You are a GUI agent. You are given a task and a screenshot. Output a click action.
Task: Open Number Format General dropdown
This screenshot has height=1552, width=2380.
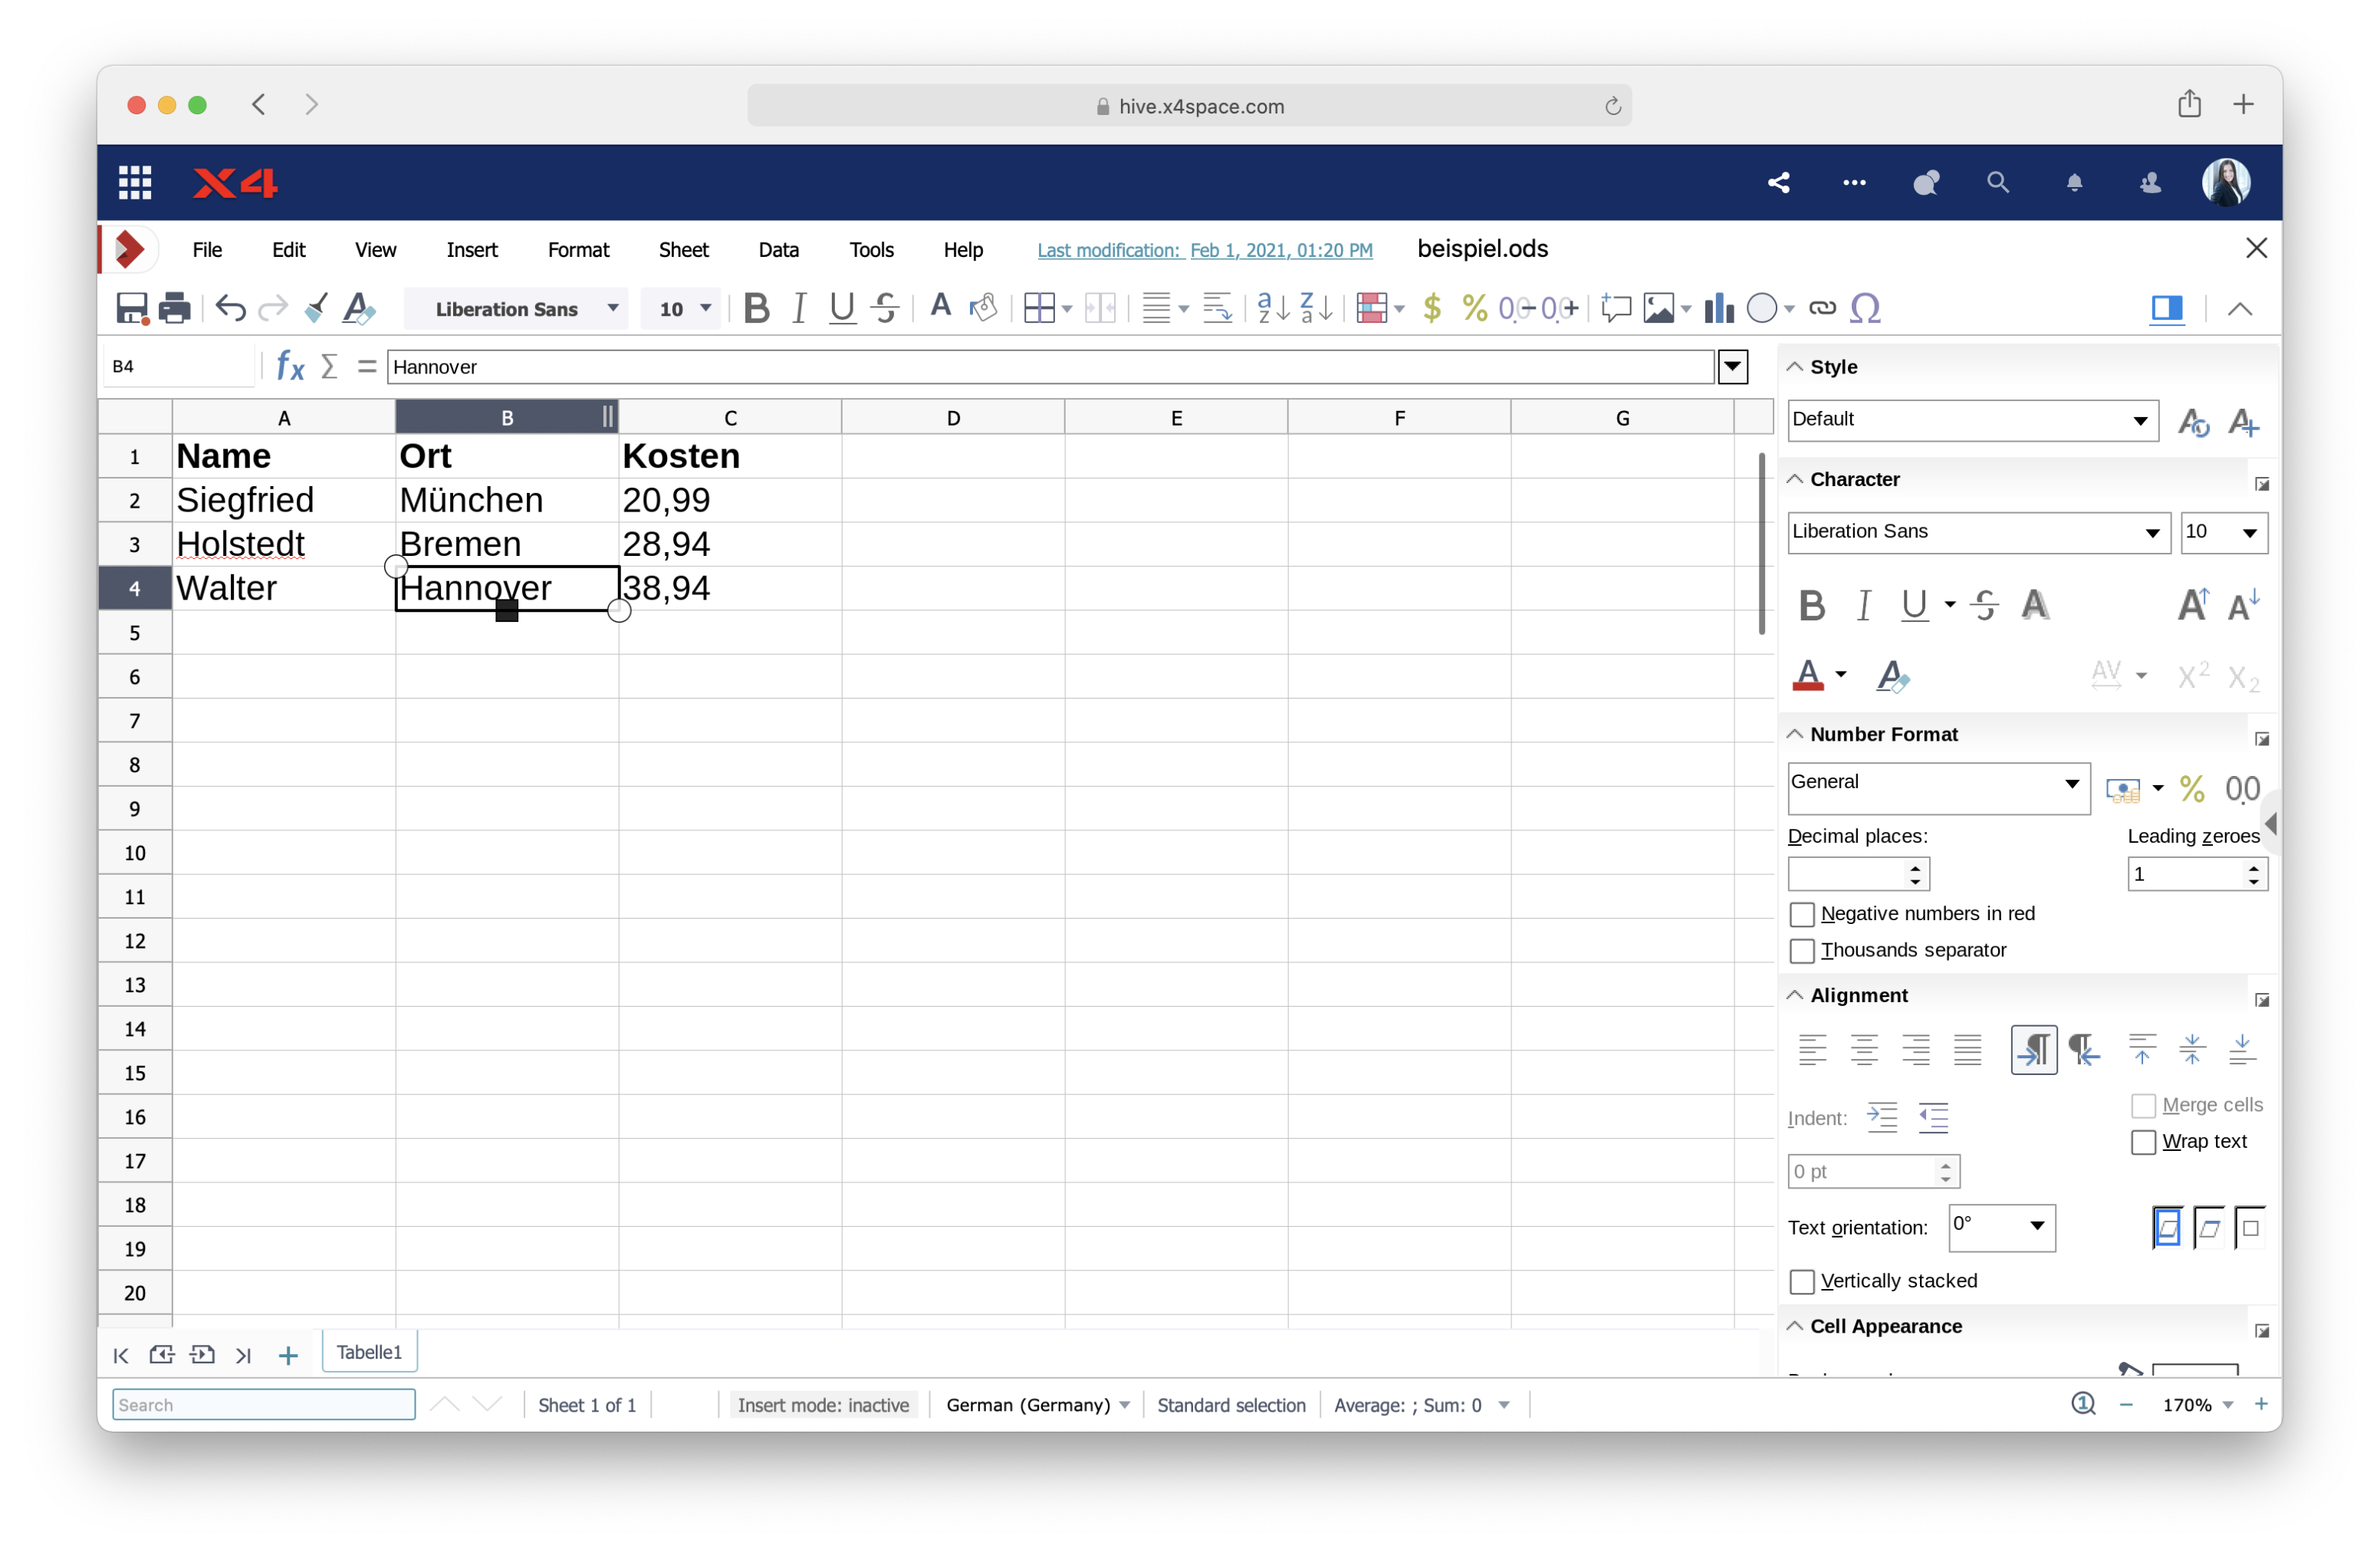(x=2072, y=783)
